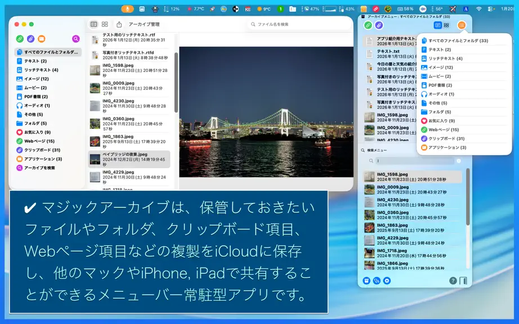Click the search text field in archive menu panel
This screenshot has height=324, width=519.
(415, 161)
